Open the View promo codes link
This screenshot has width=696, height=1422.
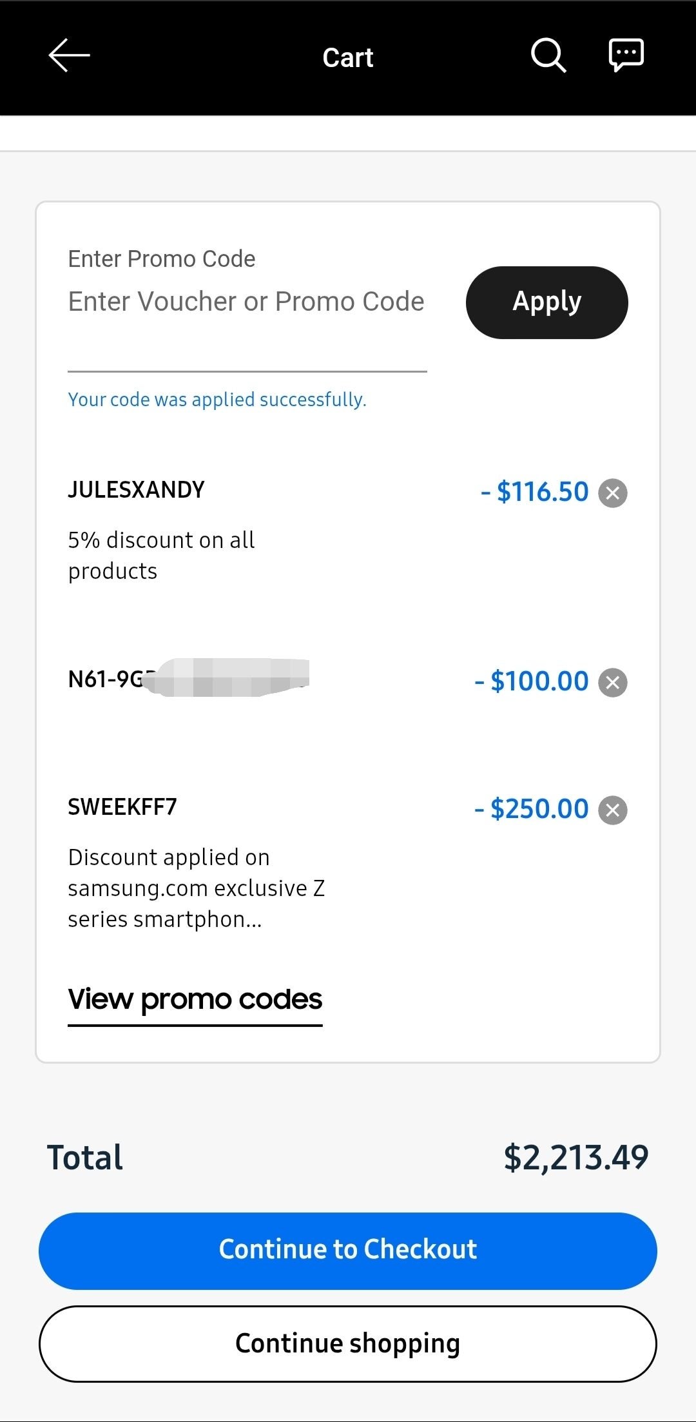(195, 1000)
